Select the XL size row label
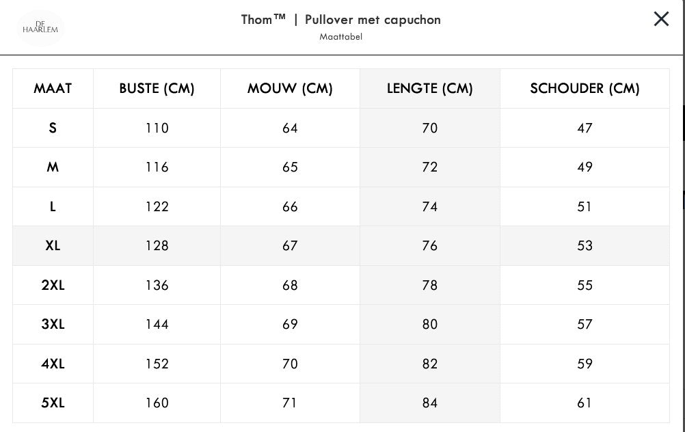The height and width of the screenshot is (432, 685). (x=53, y=245)
